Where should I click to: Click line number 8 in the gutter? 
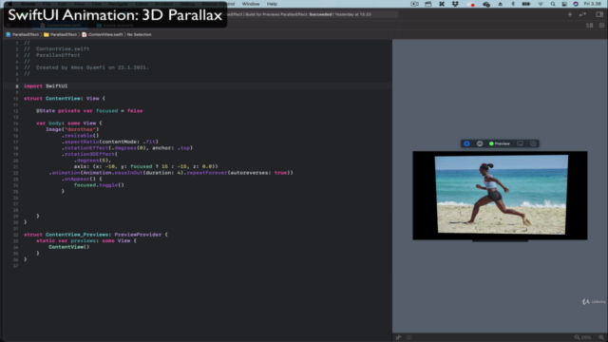(17, 86)
